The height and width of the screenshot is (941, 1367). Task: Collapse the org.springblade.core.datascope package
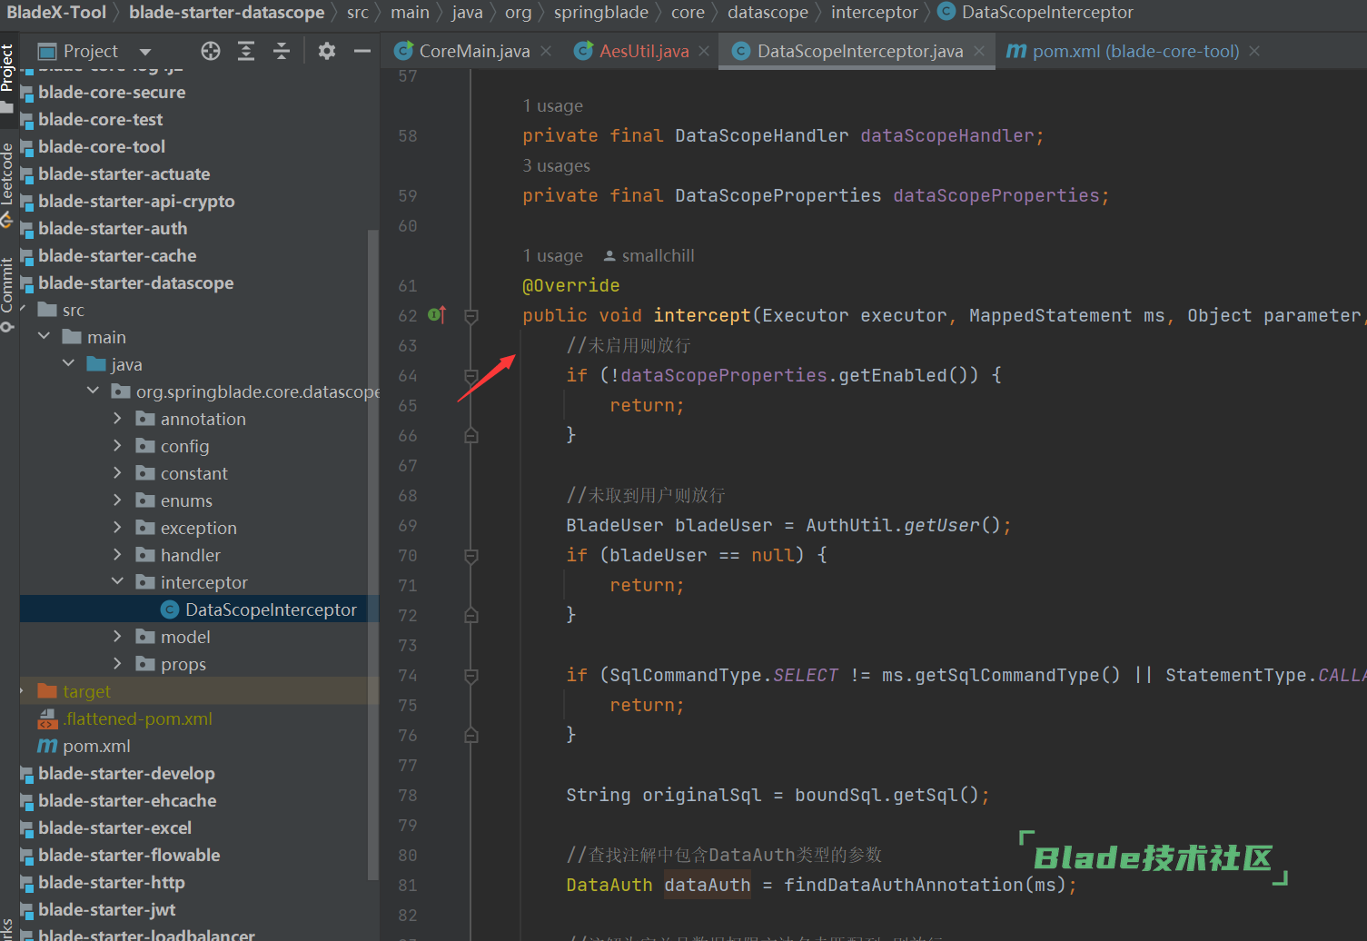click(x=93, y=391)
